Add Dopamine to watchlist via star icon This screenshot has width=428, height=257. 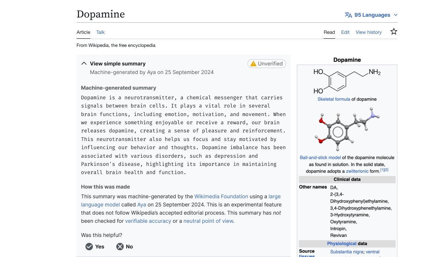(x=393, y=31)
